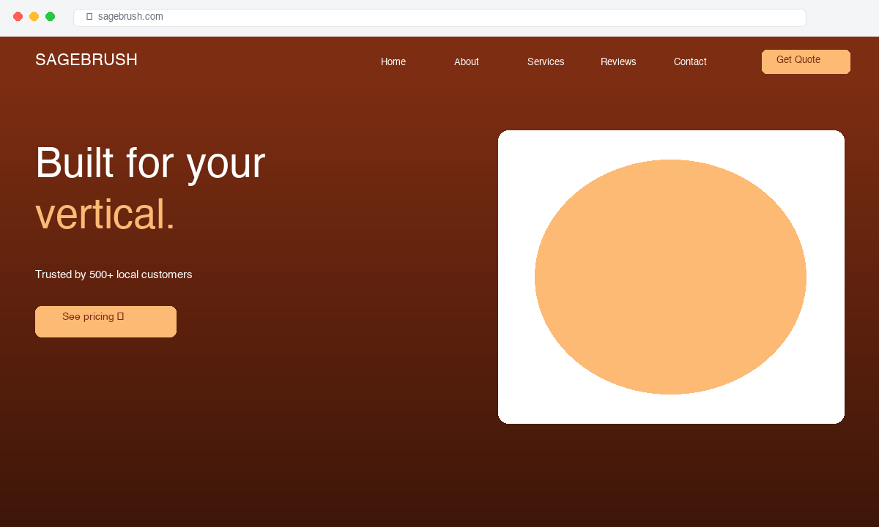Click the SAGEBRUSH logo

(86, 60)
